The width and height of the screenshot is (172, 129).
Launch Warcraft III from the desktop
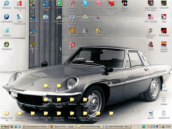pos(164,3)
